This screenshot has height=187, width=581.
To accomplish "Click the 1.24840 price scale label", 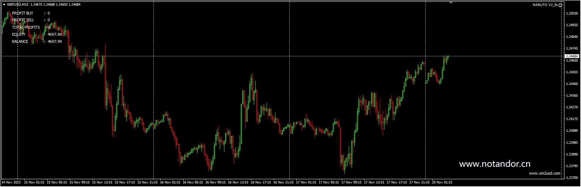I will tap(572, 37).
